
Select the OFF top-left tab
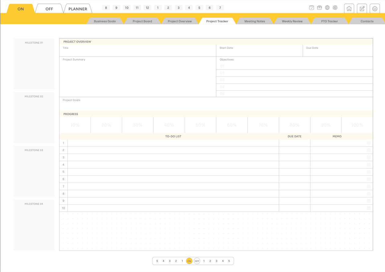tap(49, 9)
